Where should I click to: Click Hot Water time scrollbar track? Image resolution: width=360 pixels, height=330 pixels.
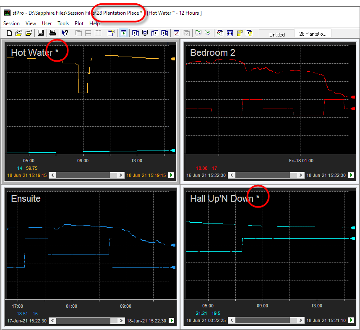[87, 175]
